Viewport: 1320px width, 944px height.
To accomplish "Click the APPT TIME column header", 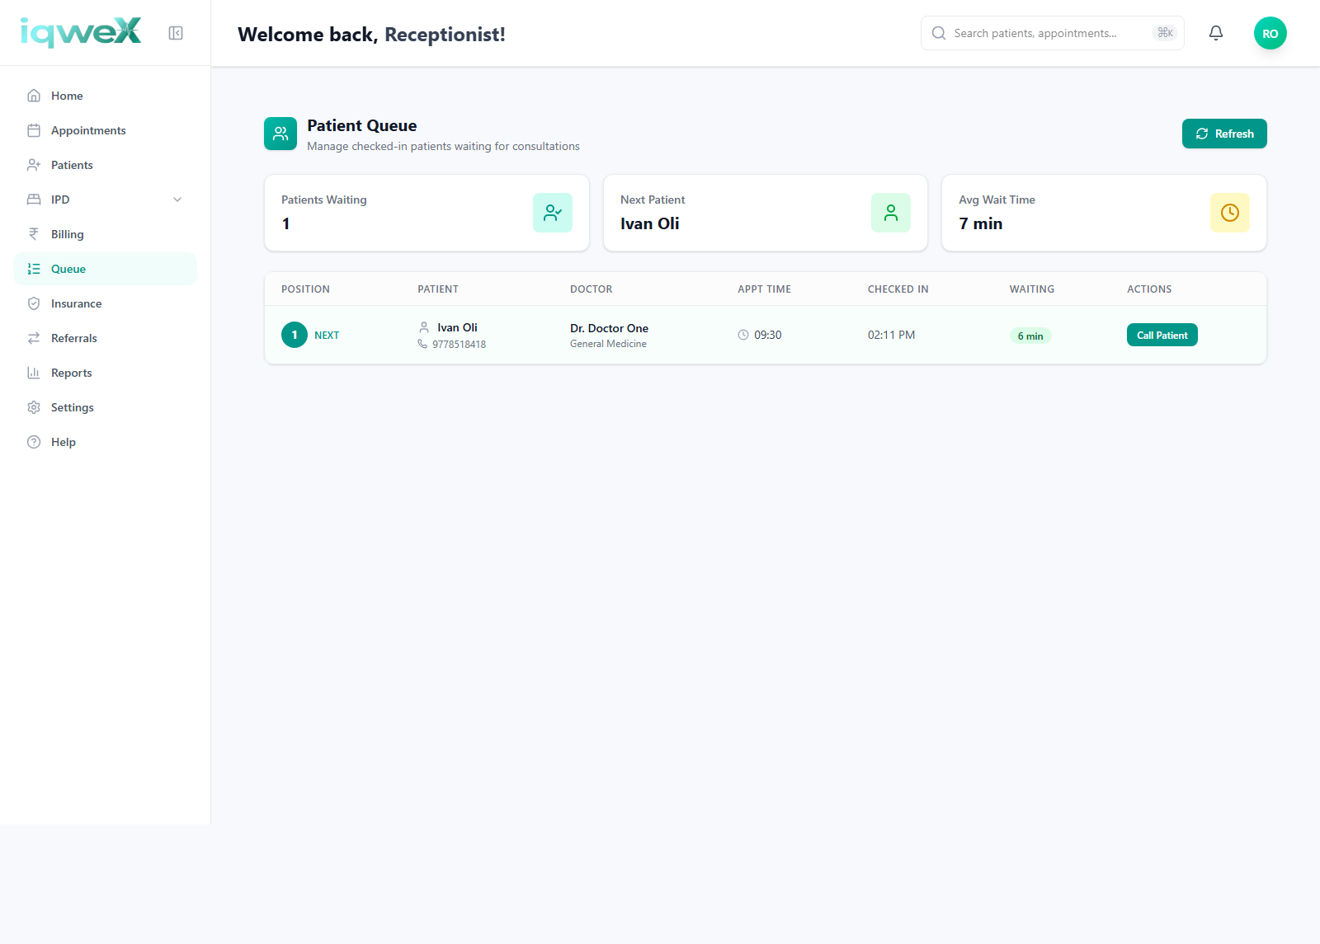I will (x=764, y=289).
